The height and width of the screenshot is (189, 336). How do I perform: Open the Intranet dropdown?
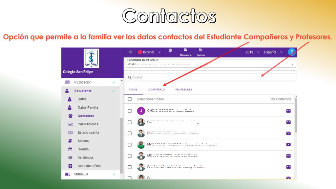click(x=149, y=52)
